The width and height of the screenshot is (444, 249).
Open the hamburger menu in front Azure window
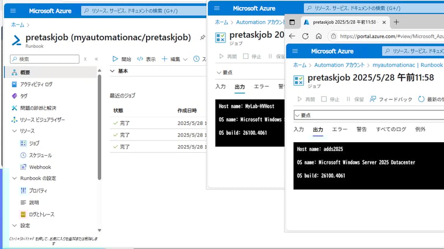(295, 51)
